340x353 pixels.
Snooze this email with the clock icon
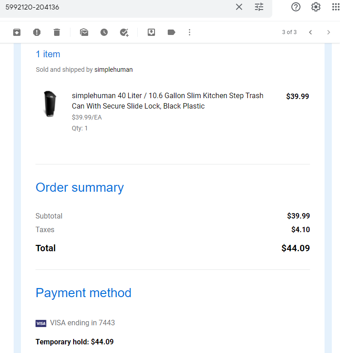click(x=104, y=32)
